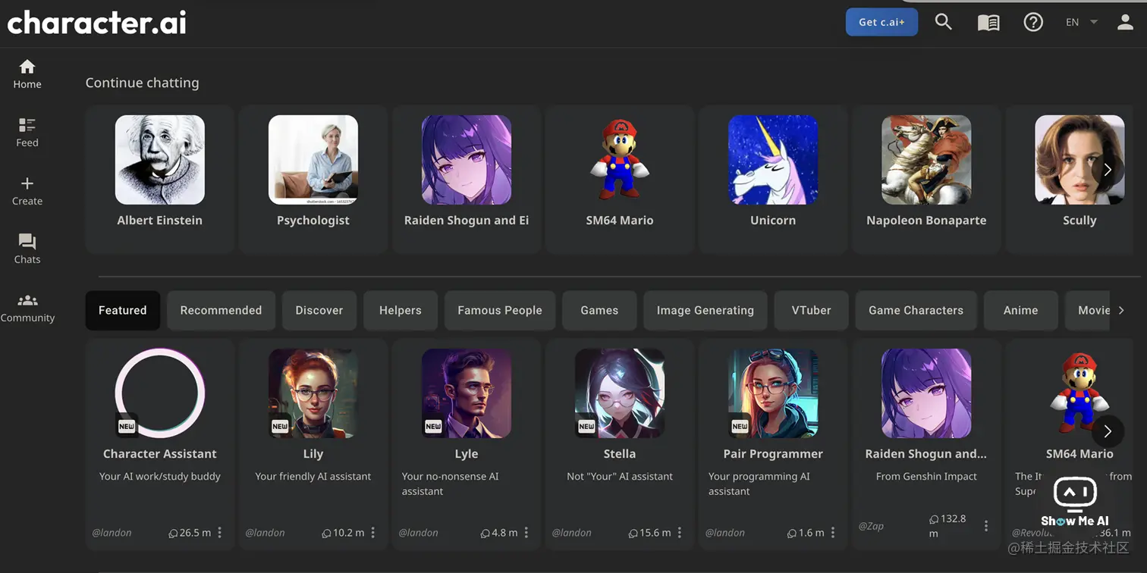Select the Games tab
Screen dimensions: 1147x573
click(x=599, y=310)
